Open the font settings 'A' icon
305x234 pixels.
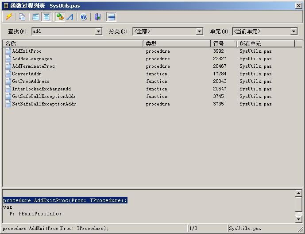[70, 17]
